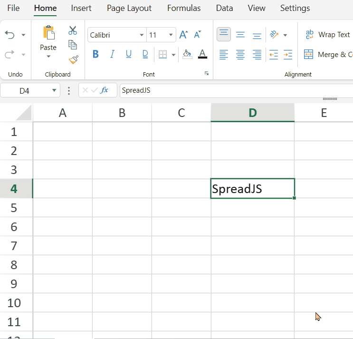
Task: Toggle Wrap Text
Action: click(x=327, y=35)
